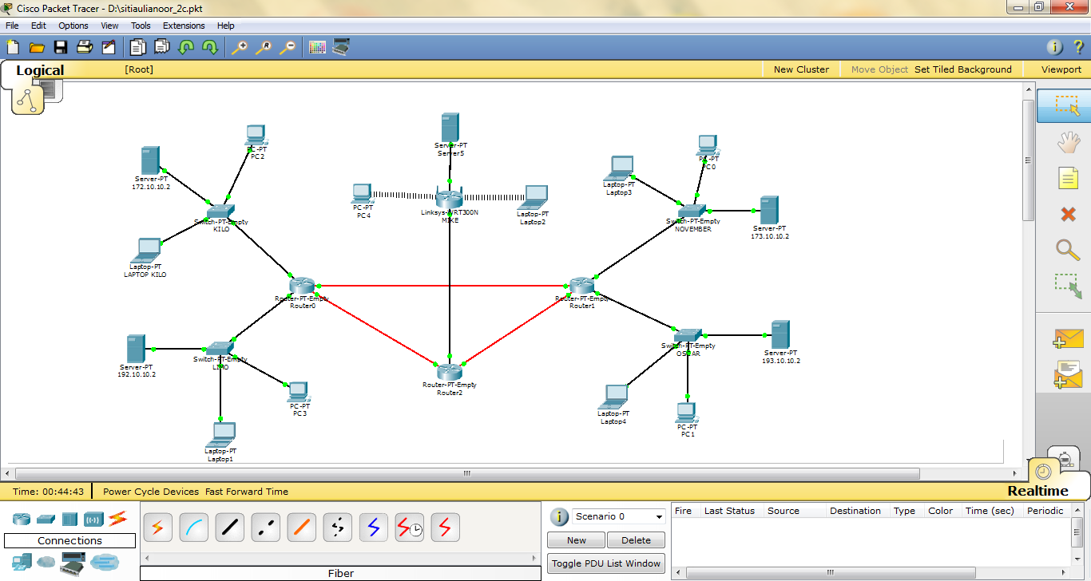
Task: Select the WAN Emulation cloud category
Action: 46,563
